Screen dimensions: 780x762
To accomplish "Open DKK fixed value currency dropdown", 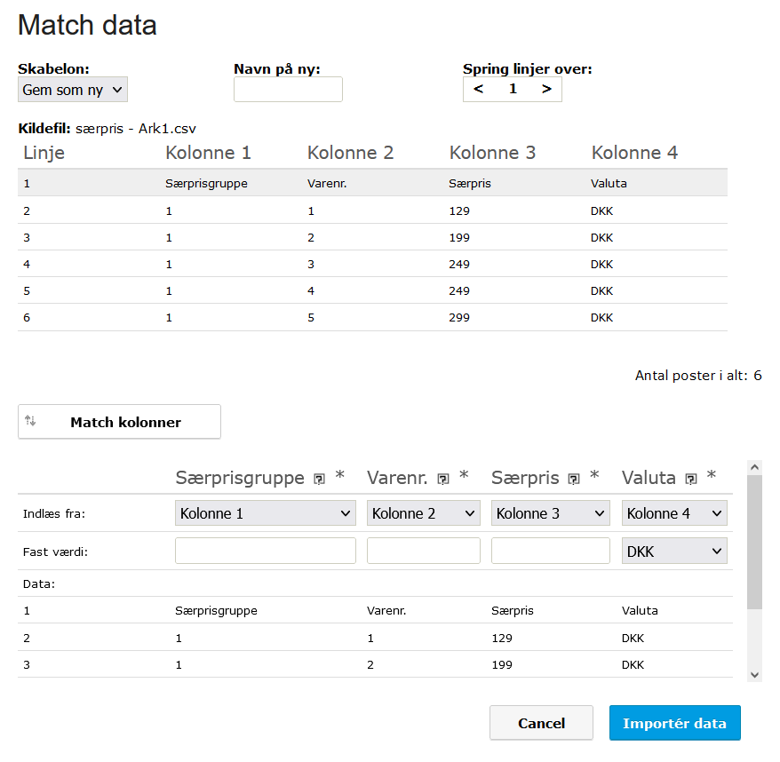I will pyautogui.click(x=675, y=552).
